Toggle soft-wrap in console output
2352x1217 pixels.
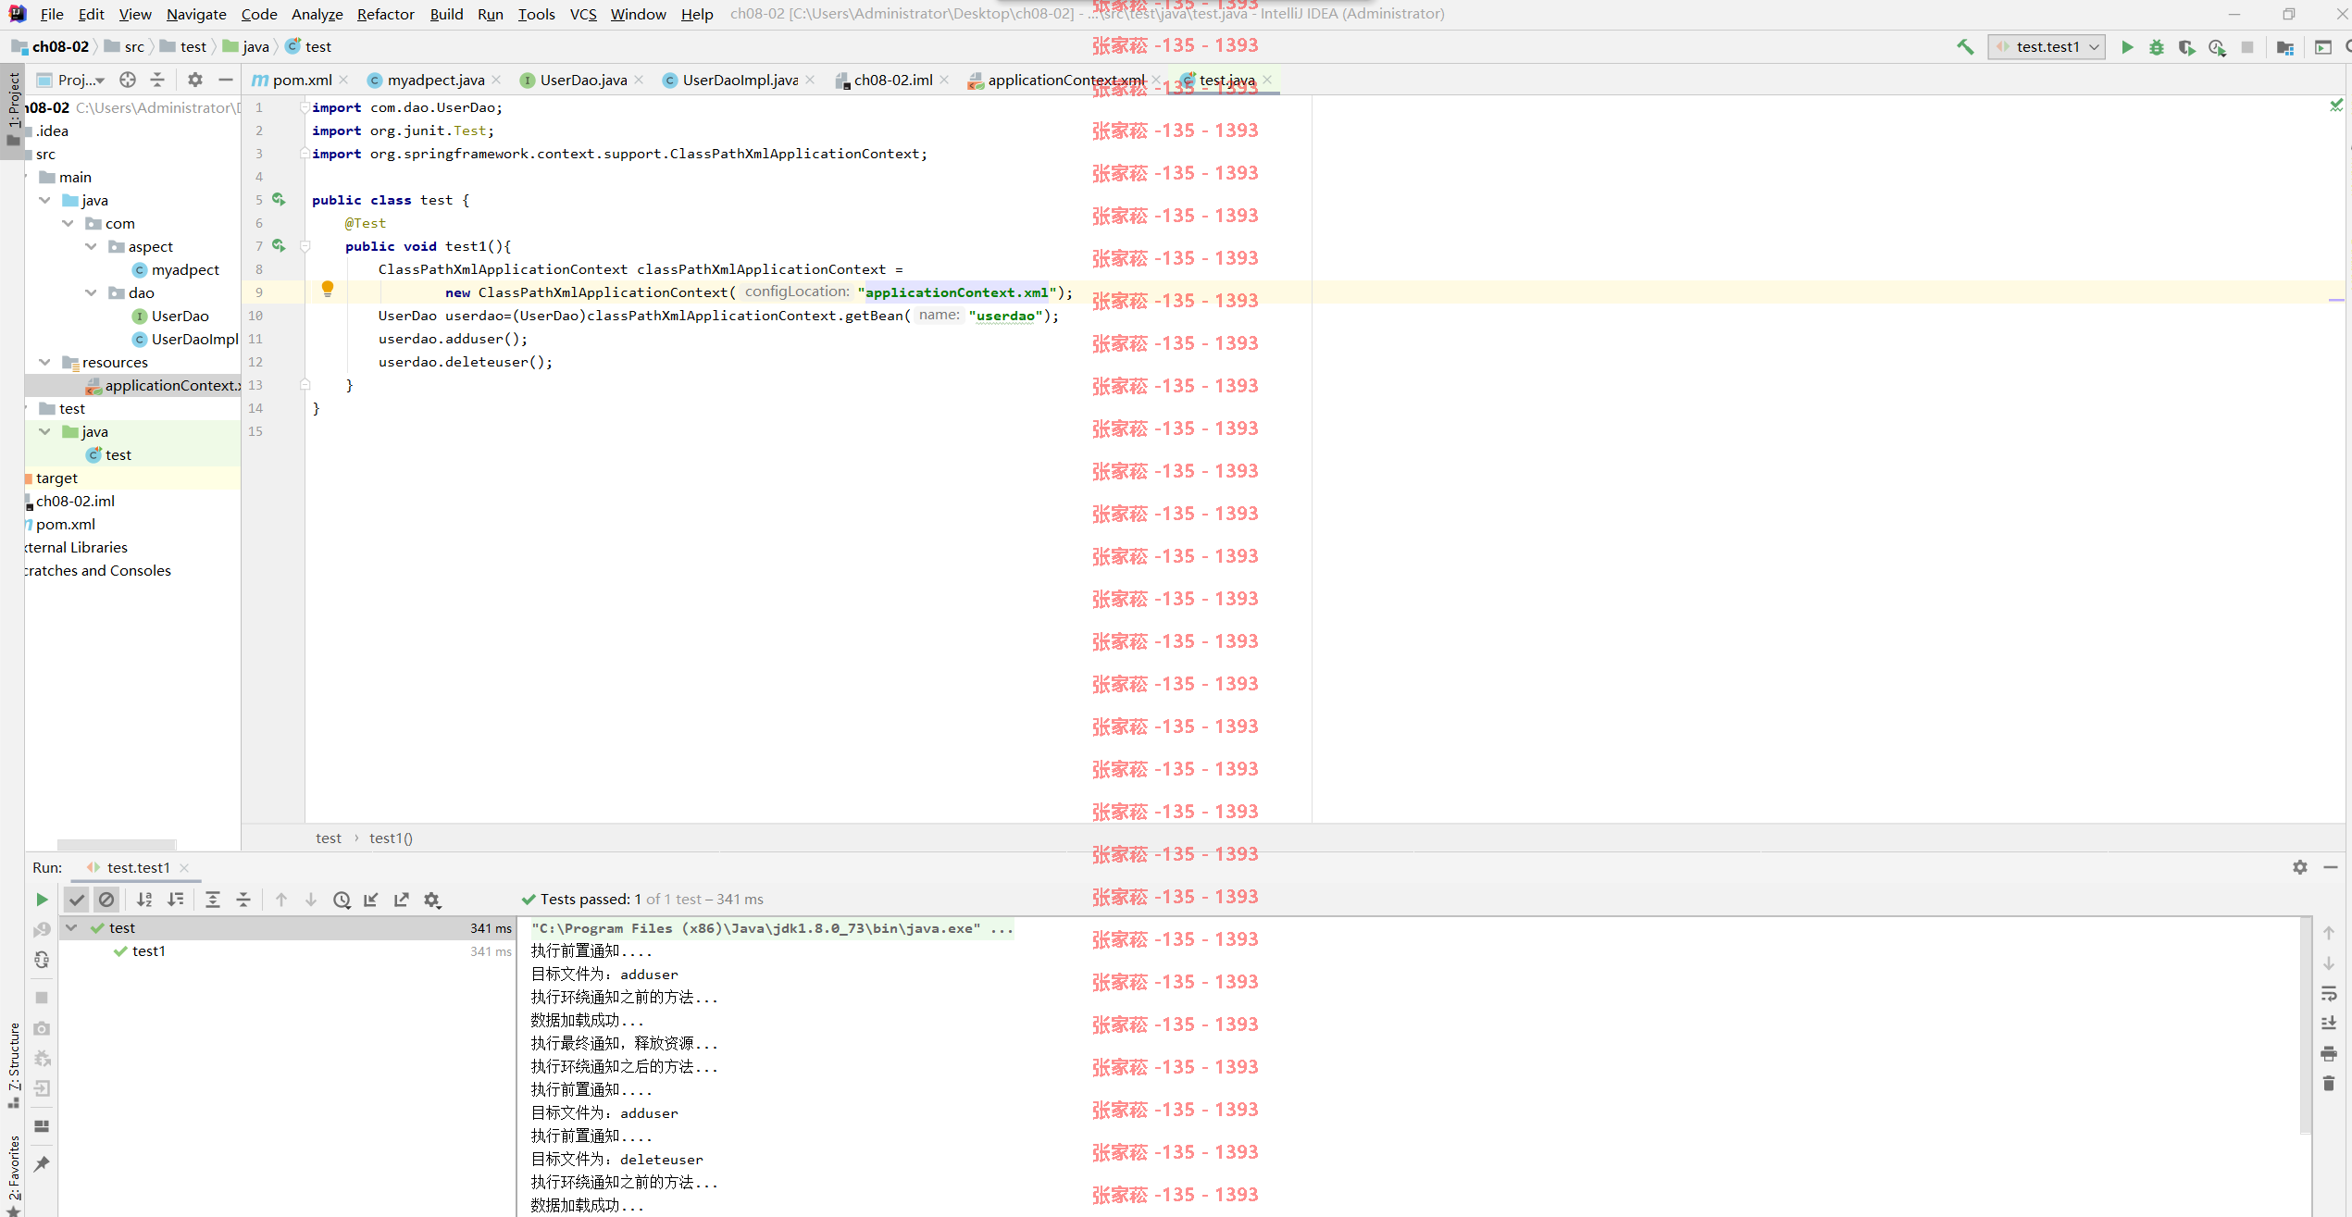(2329, 994)
